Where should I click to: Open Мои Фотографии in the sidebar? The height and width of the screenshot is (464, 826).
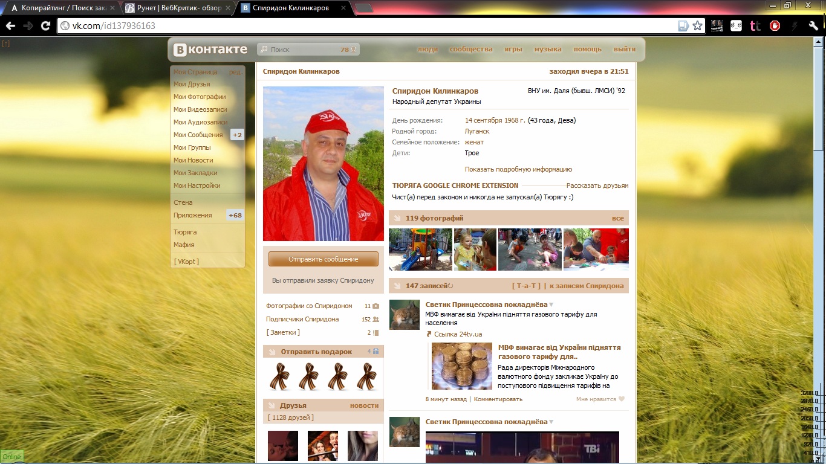tap(200, 97)
